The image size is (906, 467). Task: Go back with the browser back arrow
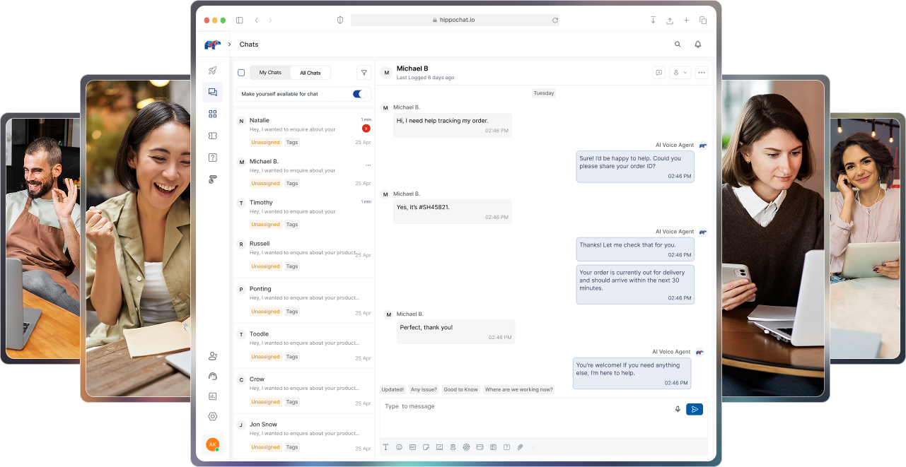point(256,20)
